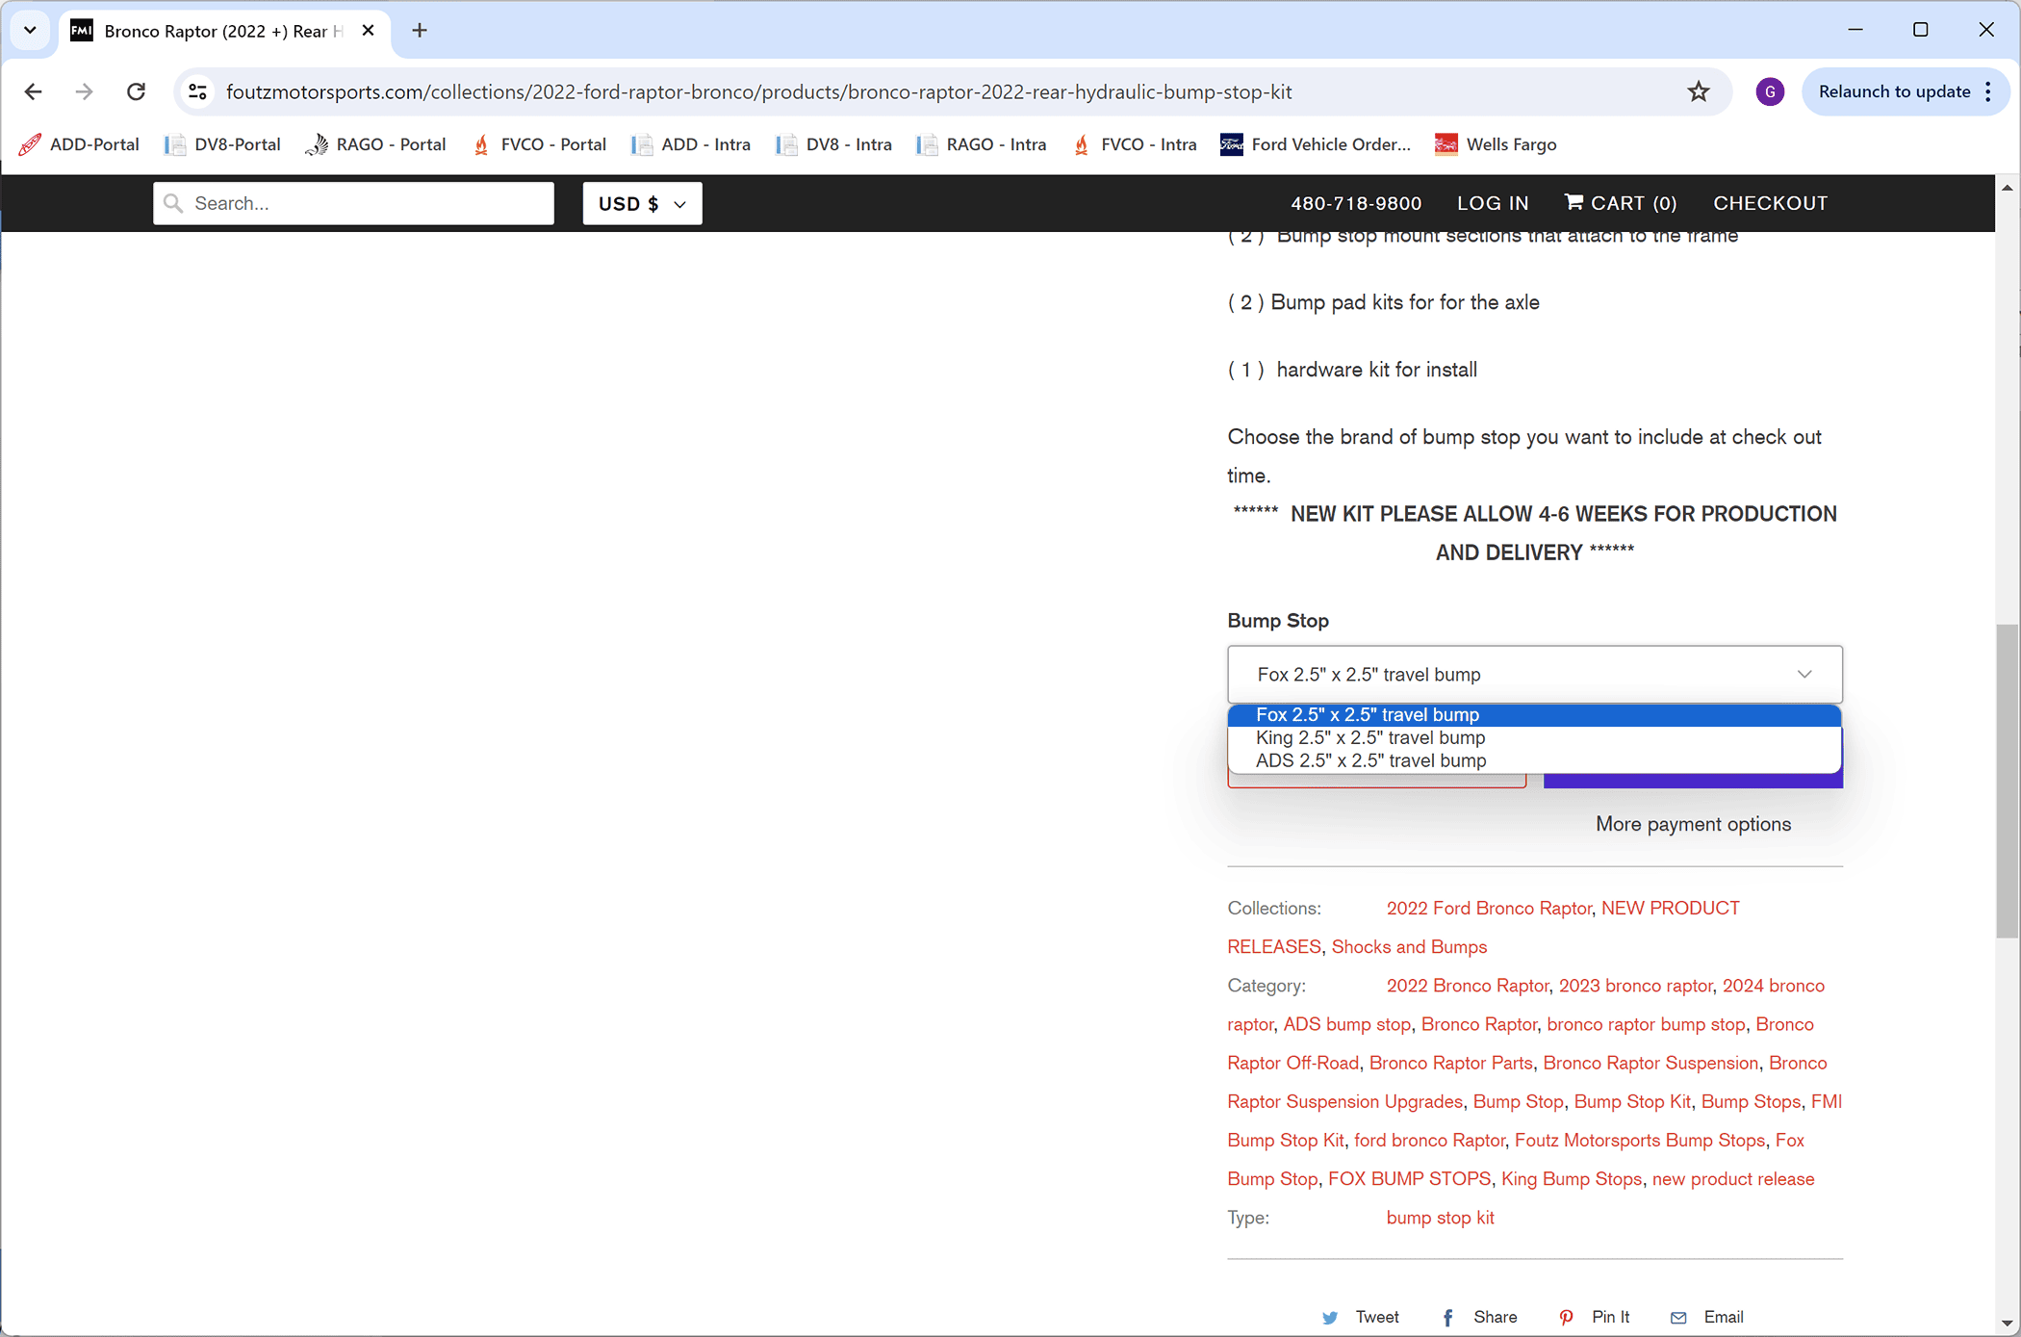Click the browser forward arrow
This screenshot has height=1337, width=2021.
pos(85,91)
